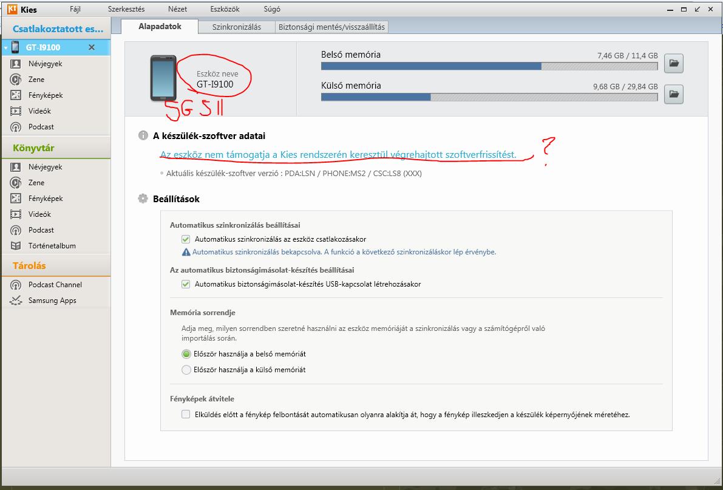Open the Szerkesztés menu

pos(126,9)
